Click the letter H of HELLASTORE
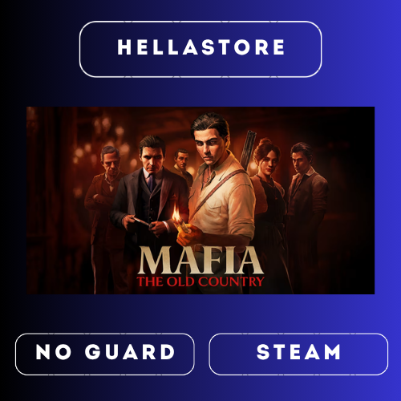Image resolution: width=401 pixels, height=401 pixels. [x=124, y=47]
